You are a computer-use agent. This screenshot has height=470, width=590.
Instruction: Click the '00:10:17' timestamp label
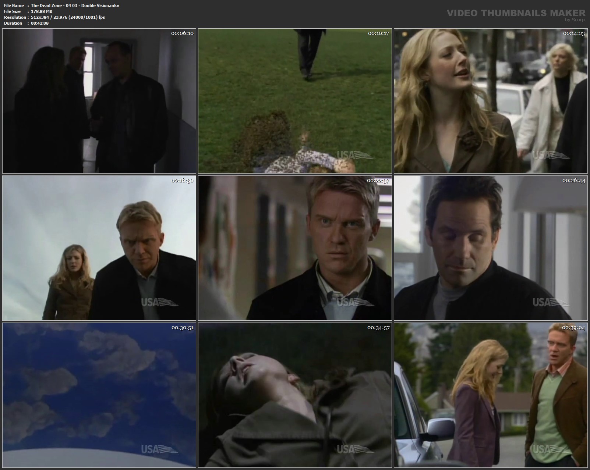pos(378,33)
